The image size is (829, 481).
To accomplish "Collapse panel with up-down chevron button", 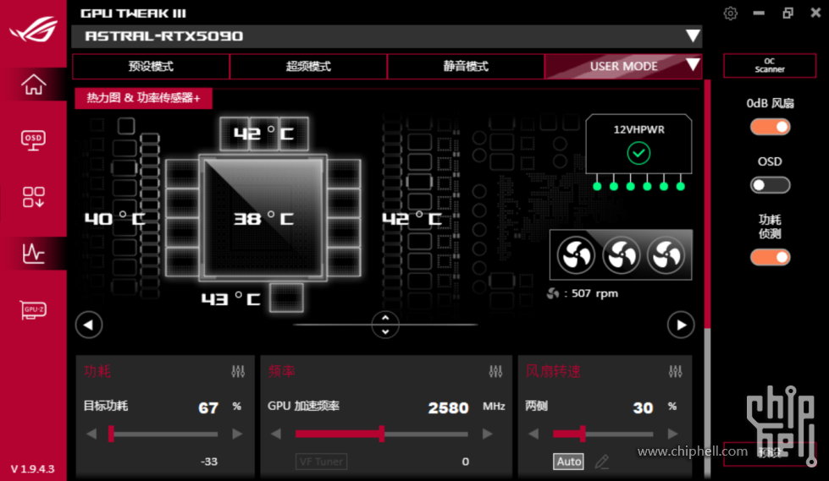I will [x=385, y=325].
